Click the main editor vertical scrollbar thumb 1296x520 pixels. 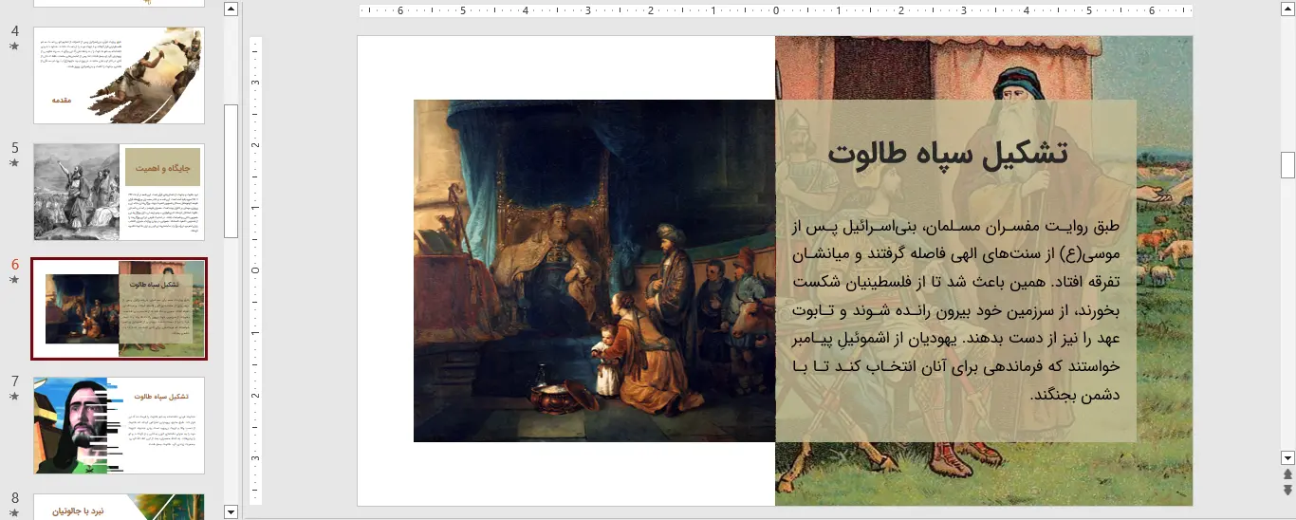tap(1287, 165)
